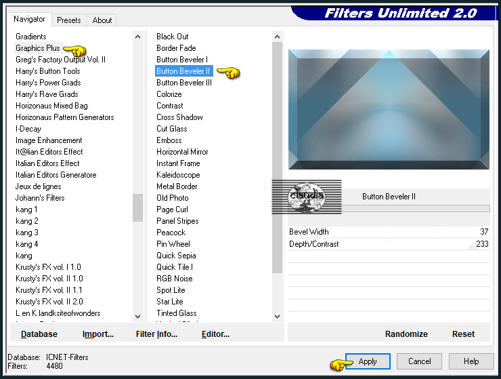The image size is (501, 379).
Task: Open Filter Info...
Action: coord(156,334)
